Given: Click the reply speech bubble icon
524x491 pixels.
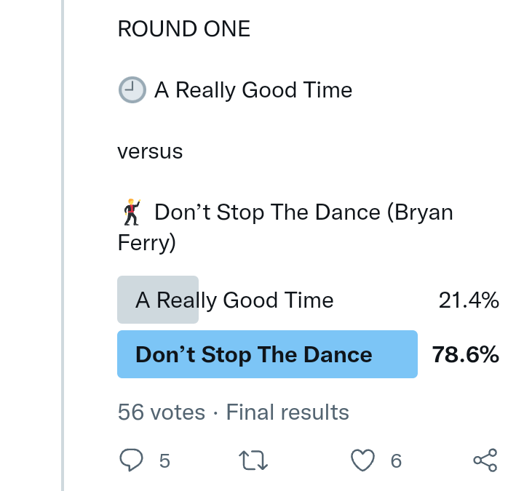Looking at the screenshot, I should pyautogui.click(x=131, y=460).
